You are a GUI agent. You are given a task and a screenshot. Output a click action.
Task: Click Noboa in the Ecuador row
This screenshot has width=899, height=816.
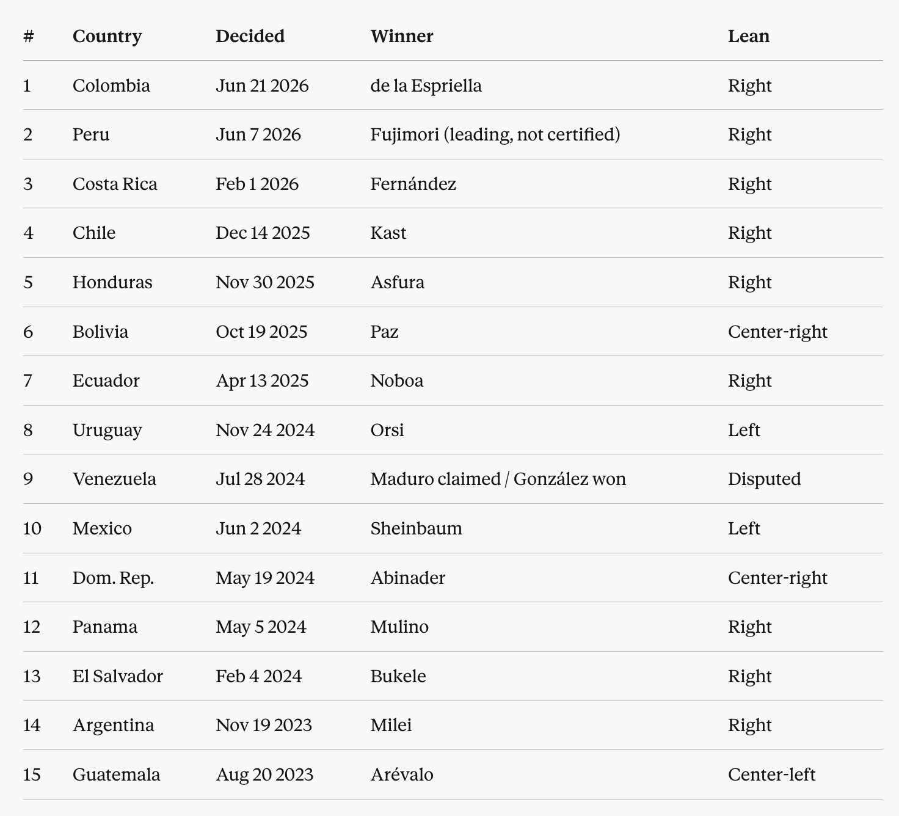coord(397,381)
